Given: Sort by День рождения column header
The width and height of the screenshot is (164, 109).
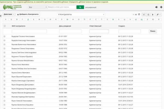Looking at the screenshot, I should (65, 26).
